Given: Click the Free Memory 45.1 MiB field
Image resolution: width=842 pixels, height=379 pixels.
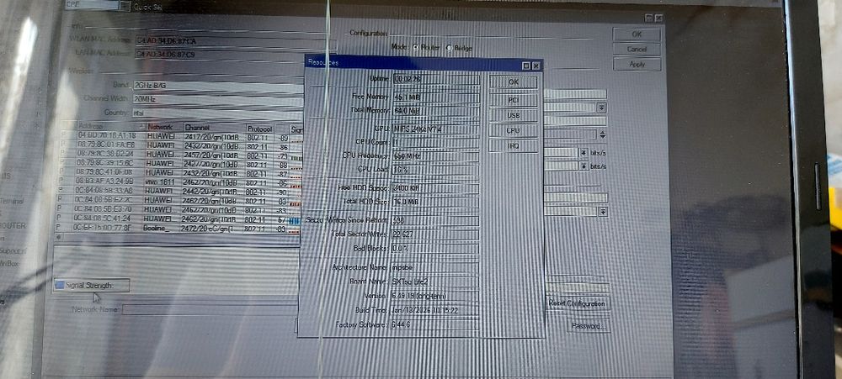Looking at the screenshot, I should coord(435,97).
